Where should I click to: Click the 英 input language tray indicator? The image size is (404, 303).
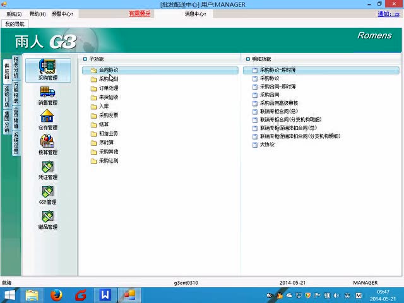click(x=347, y=295)
